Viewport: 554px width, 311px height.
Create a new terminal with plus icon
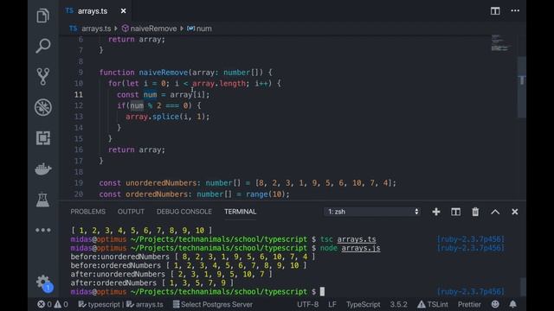[436, 212]
